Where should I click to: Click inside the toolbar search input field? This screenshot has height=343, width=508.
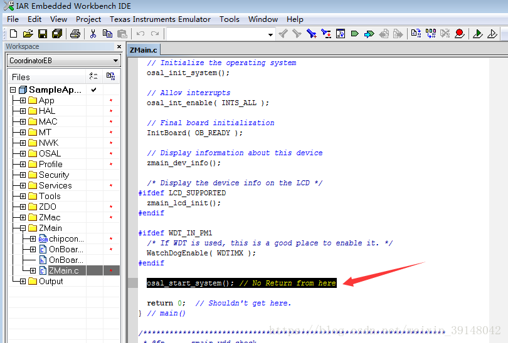[x=217, y=34]
